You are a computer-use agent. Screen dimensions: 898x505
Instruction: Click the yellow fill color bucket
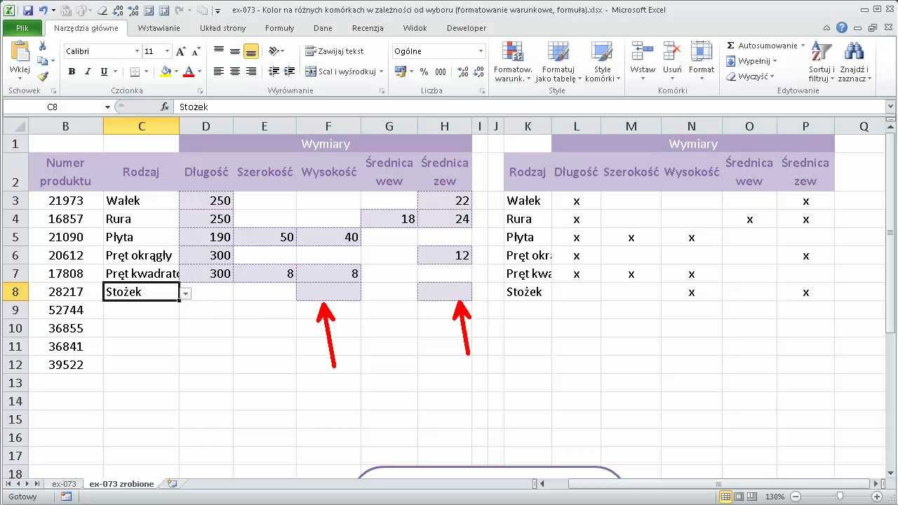point(166,72)
